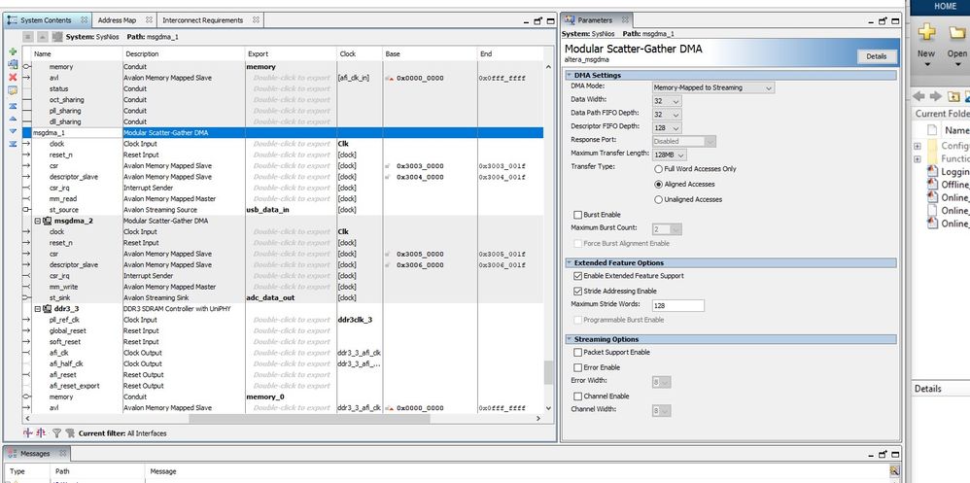
Task: Click the funnel filter icon
Action: (x=57, y=433)
